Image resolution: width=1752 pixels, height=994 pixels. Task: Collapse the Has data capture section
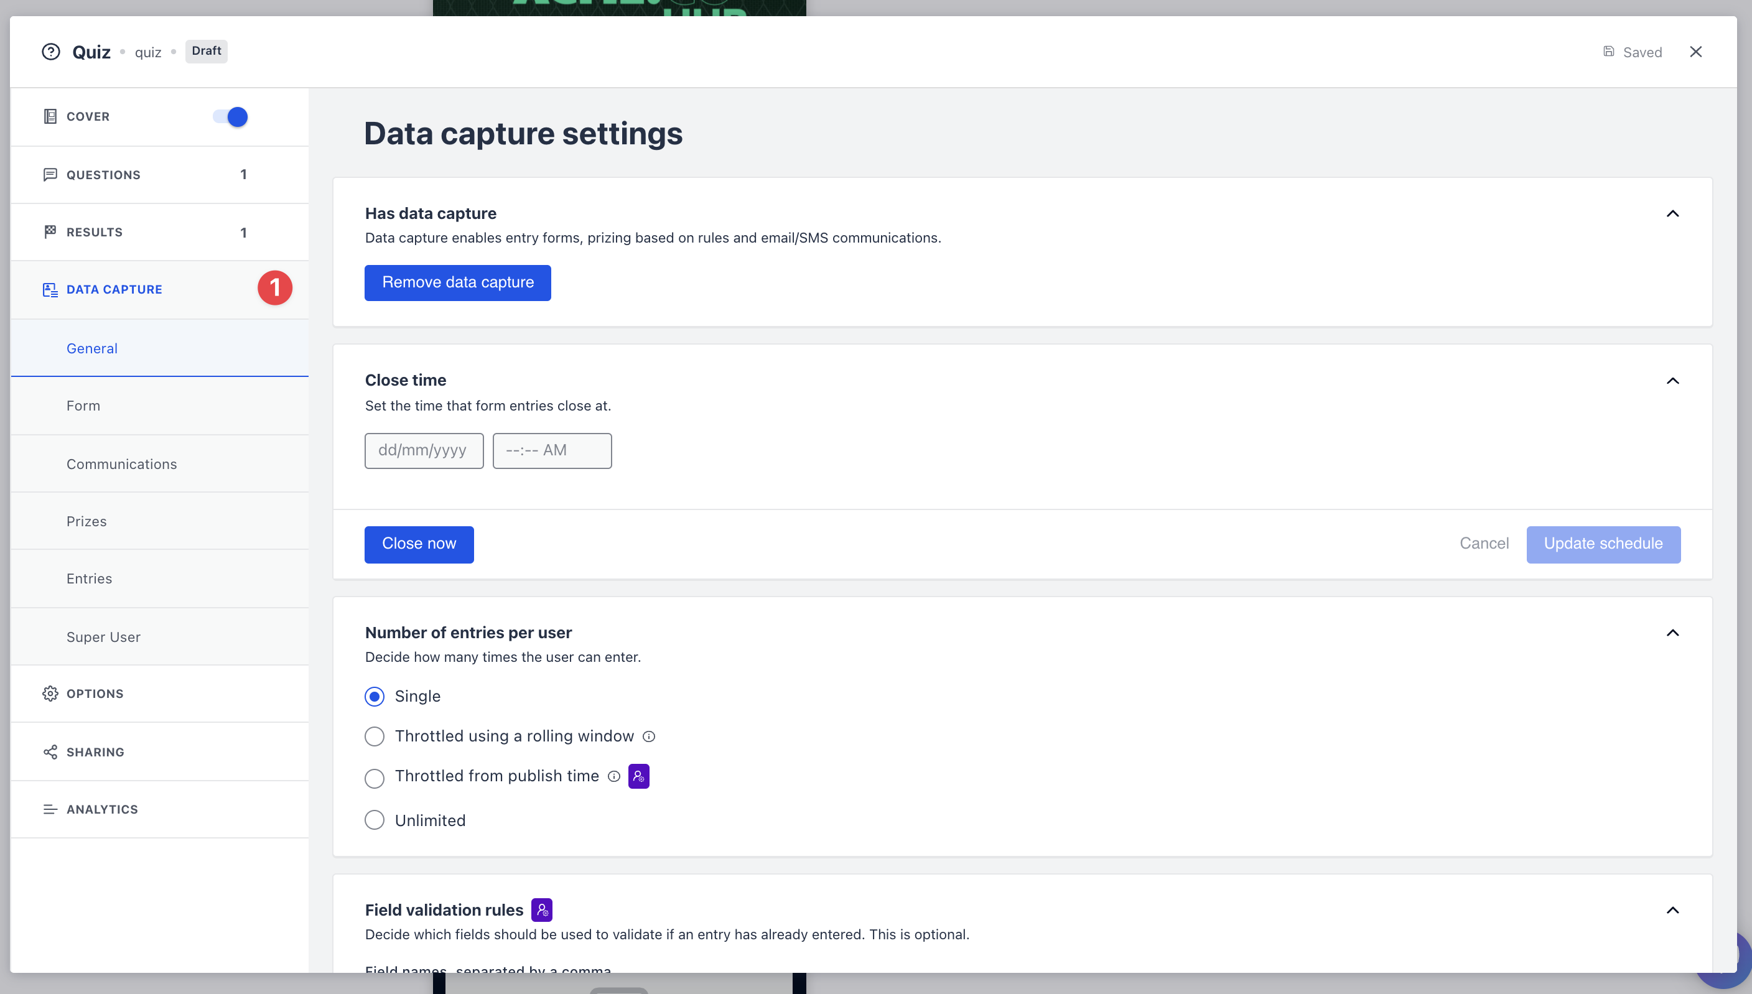tap(1672, 214)
